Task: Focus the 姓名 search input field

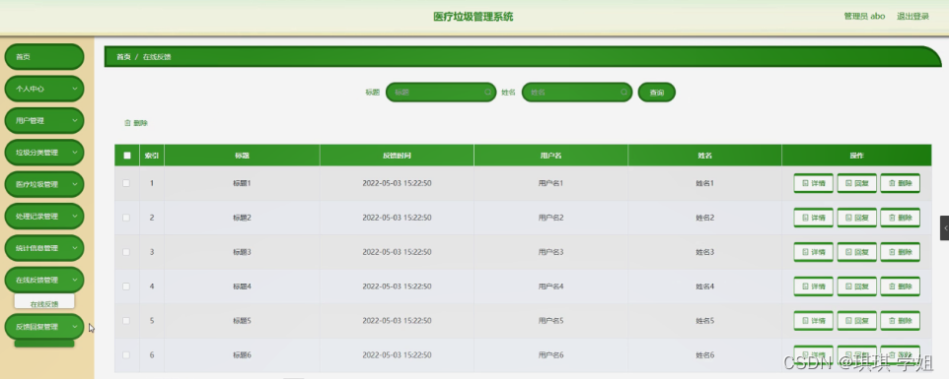Action: (x=577, y=93)
